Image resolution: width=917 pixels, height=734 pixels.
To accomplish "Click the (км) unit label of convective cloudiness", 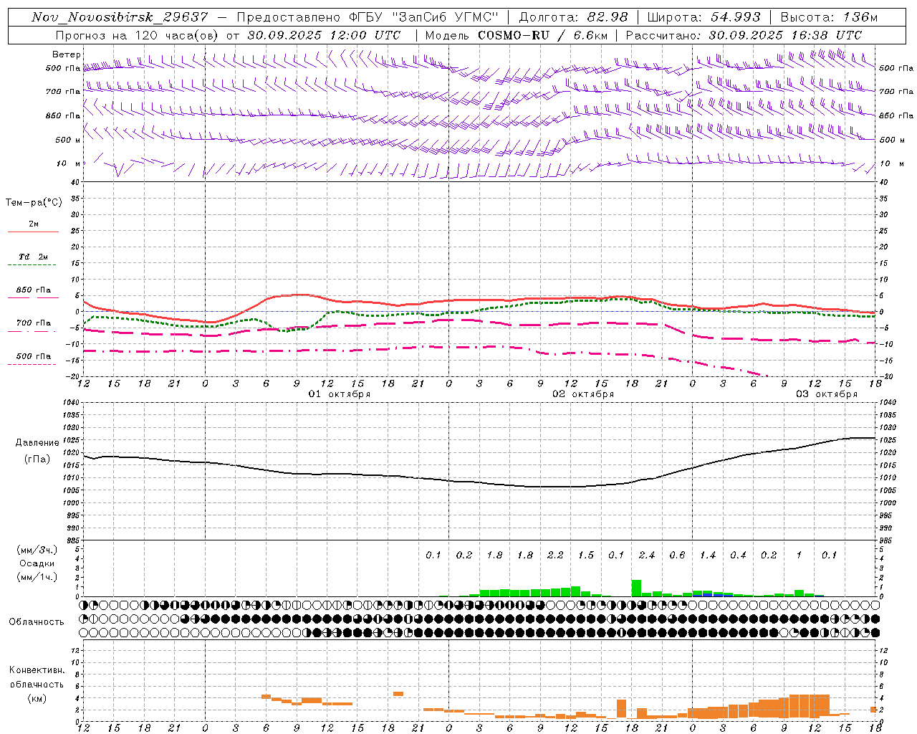I will pyautogui.click(x=37, y=698).
